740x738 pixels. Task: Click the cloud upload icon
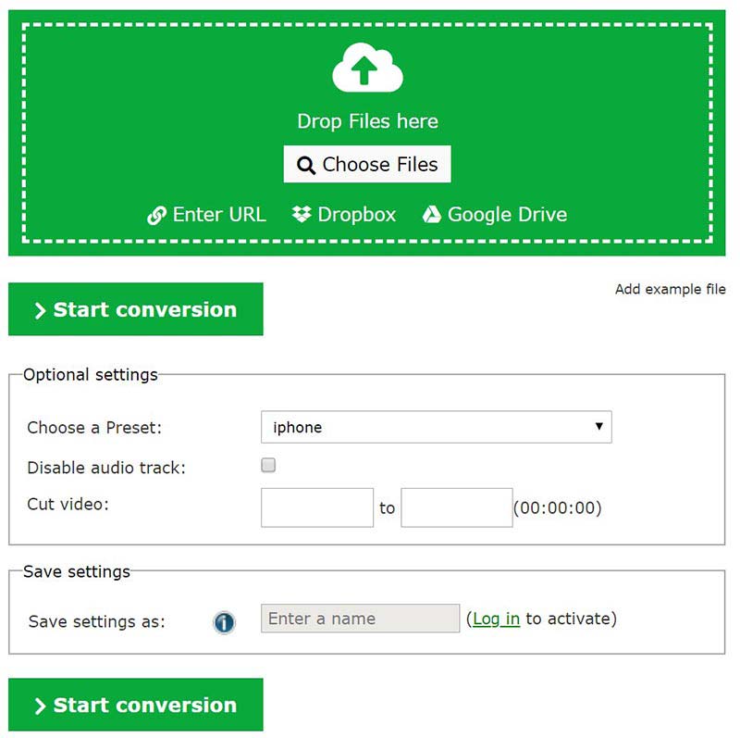point(367,69)
